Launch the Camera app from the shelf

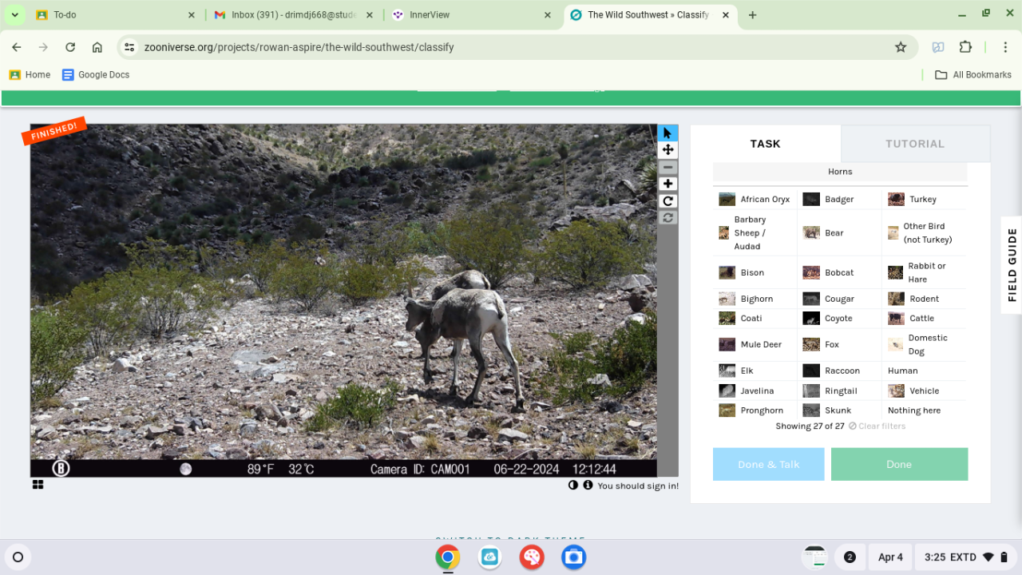(573, 557)
